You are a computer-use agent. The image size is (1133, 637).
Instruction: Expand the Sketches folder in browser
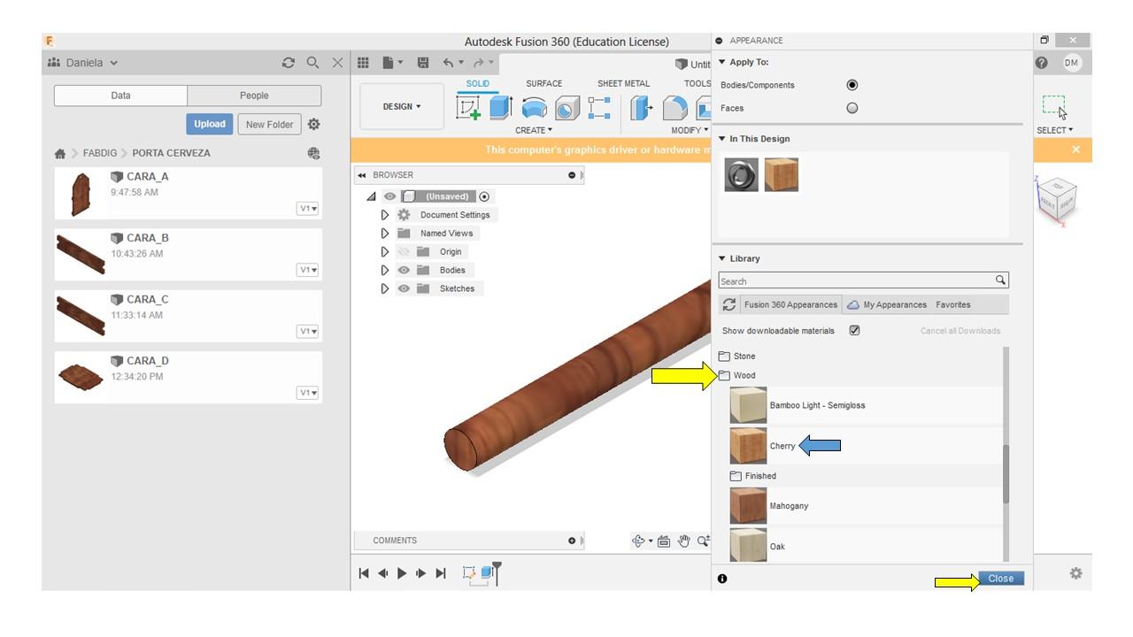point(385,288)
